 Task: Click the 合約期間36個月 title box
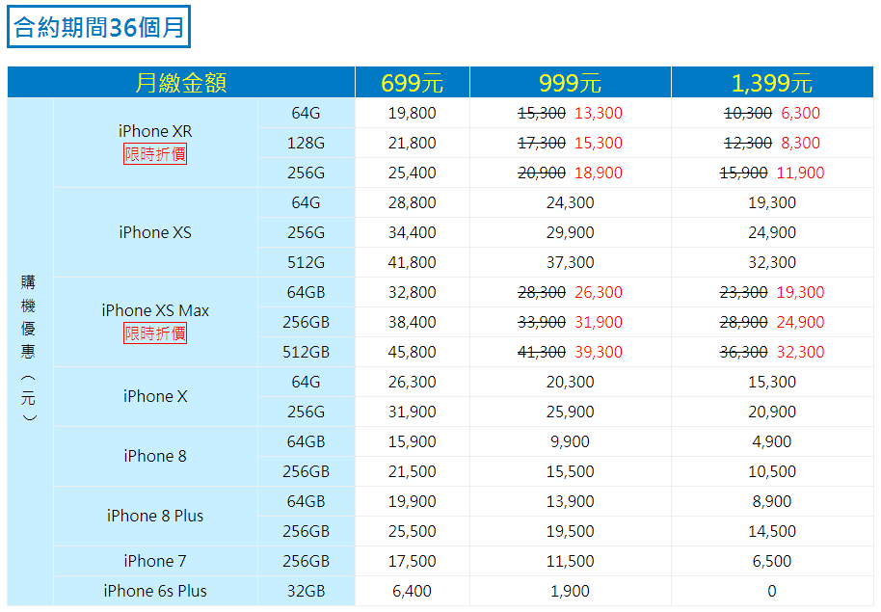coord(99,27)
